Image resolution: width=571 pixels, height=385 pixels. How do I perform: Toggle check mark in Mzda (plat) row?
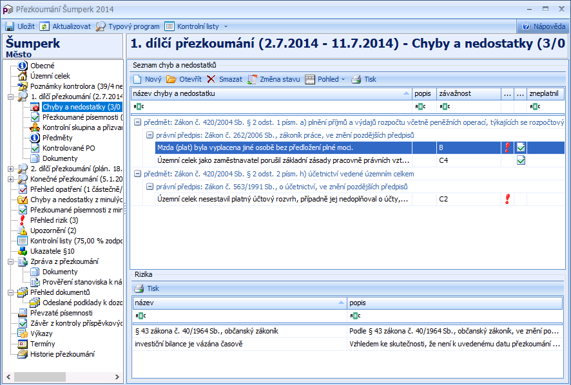[x=521, y=147]
